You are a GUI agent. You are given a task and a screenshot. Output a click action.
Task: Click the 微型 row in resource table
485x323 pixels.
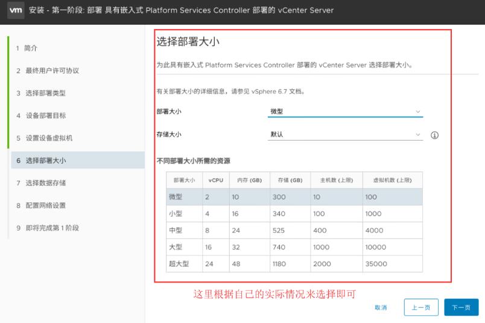click(294, 197)
